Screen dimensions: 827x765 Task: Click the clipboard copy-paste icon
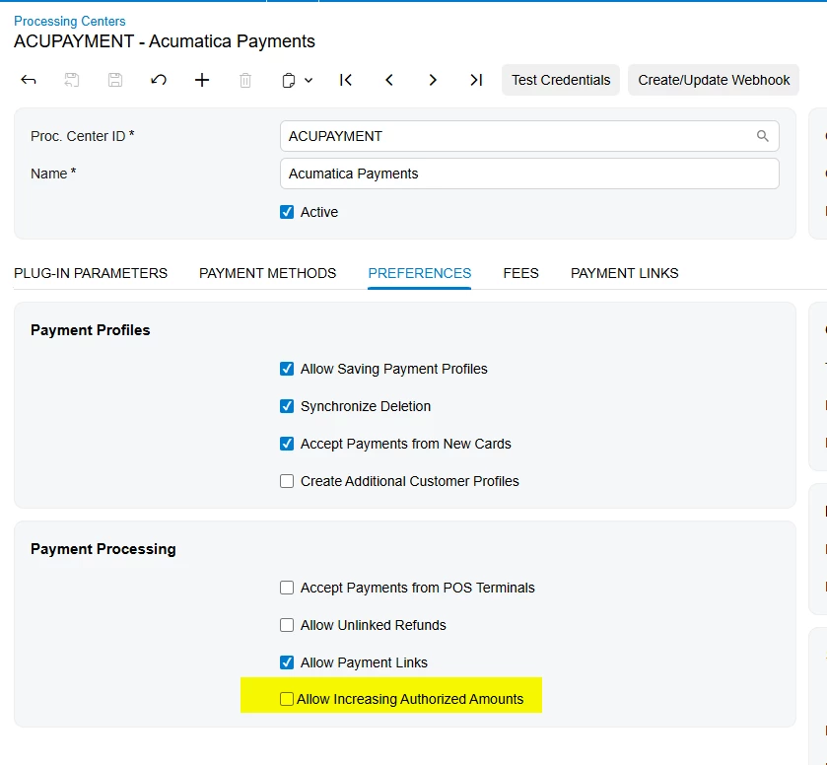(x=289, y=80)
